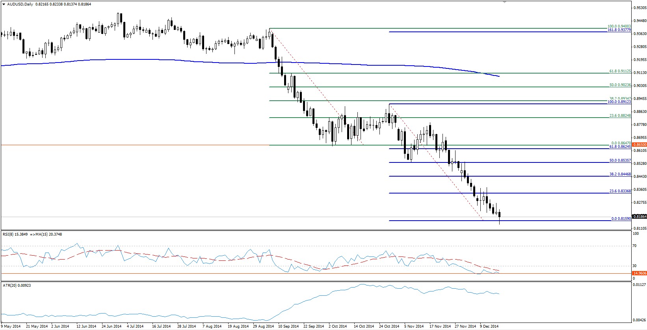Click the date label 28 Jul 2014
The image size is (647, 330).
tap(186, 326)
